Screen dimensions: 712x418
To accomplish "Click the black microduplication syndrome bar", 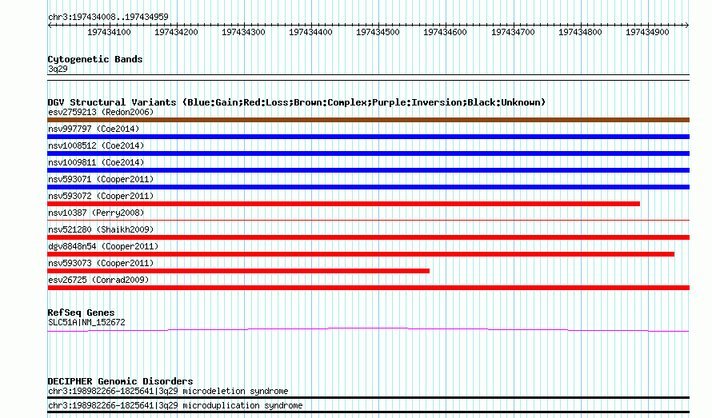I will point(368,412).
